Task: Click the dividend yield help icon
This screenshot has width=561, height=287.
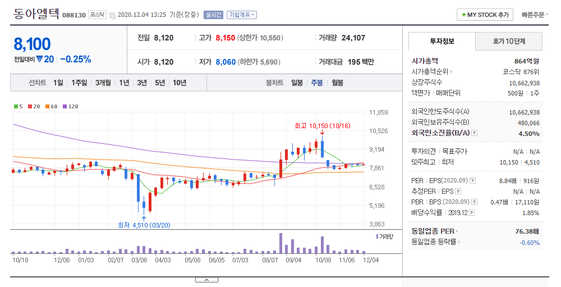Action: coord(472,213)
